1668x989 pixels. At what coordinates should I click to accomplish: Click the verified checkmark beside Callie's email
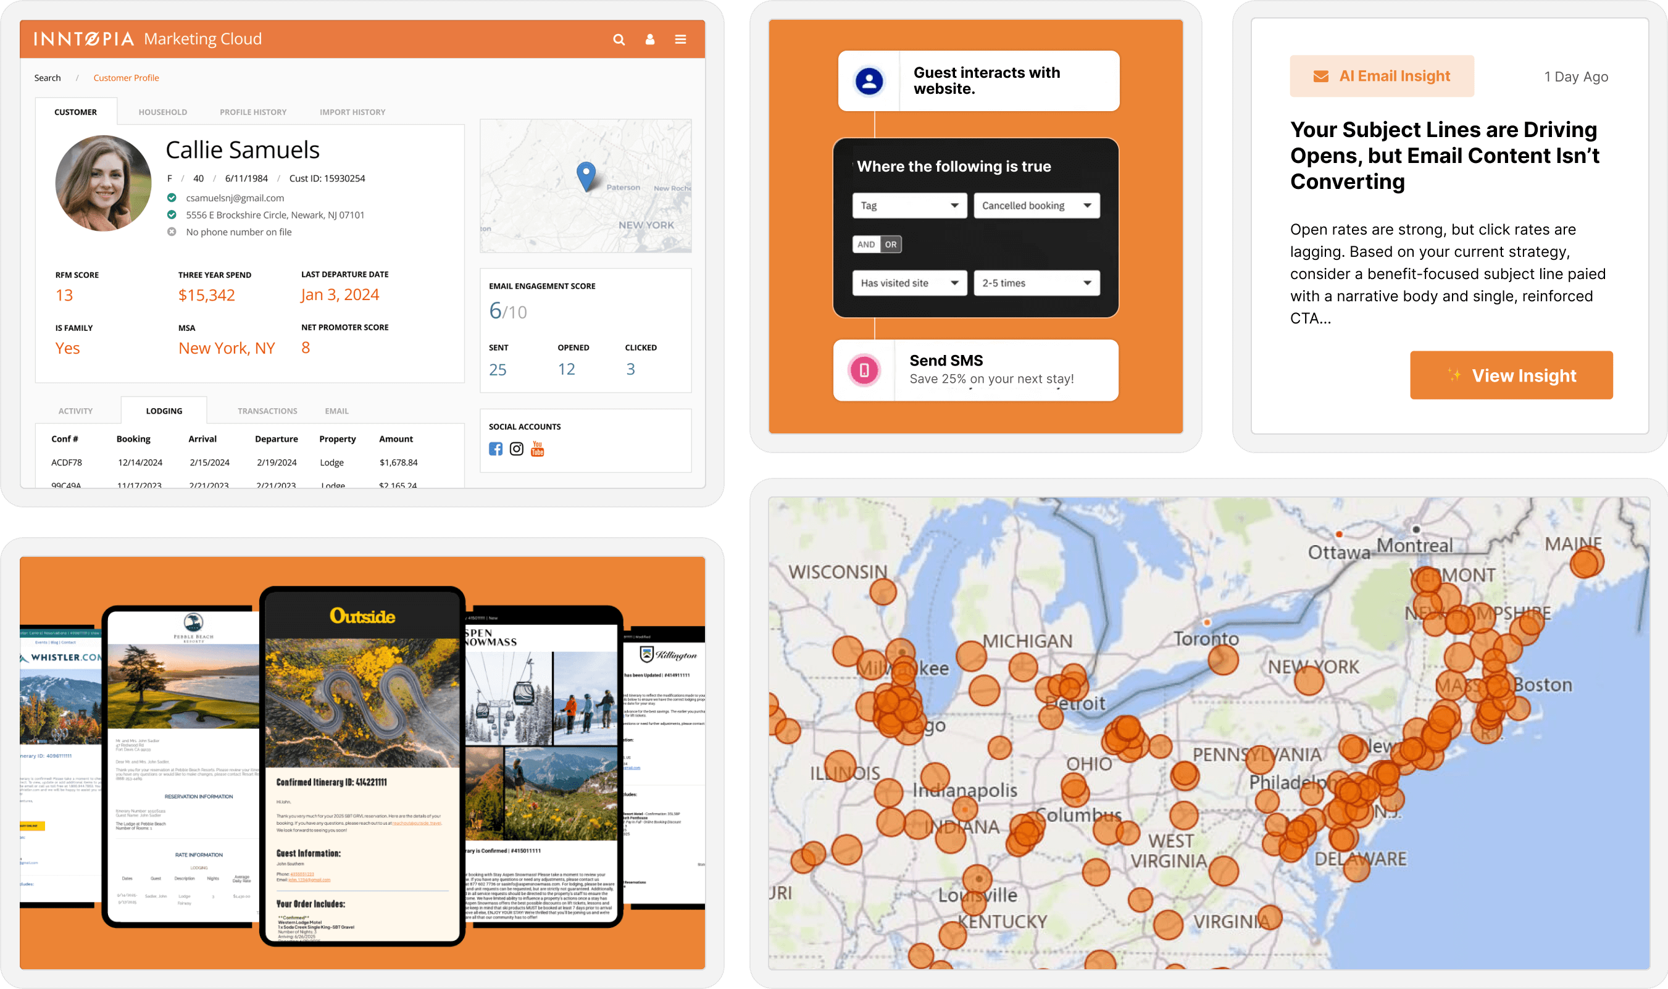(172, 198)
